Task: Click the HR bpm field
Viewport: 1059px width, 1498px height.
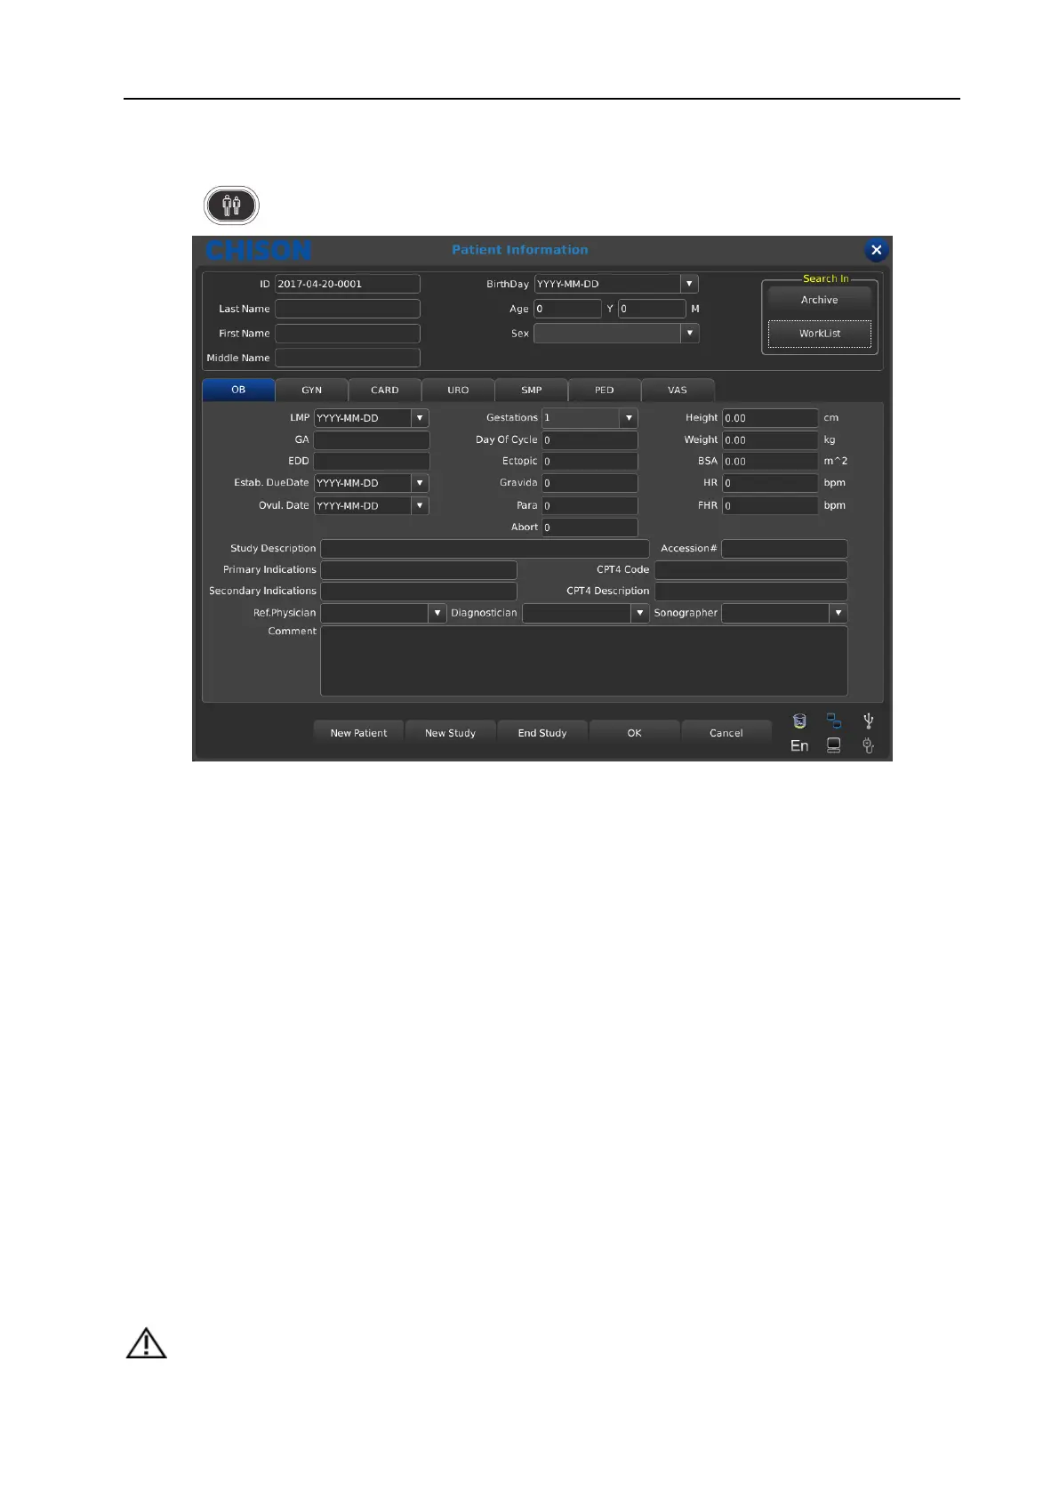Action: (x=770, y=483)
